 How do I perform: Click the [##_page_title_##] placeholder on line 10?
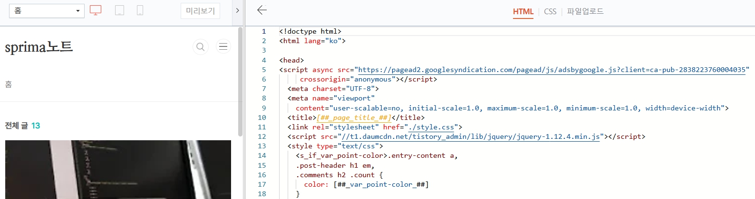click(354, 118)
